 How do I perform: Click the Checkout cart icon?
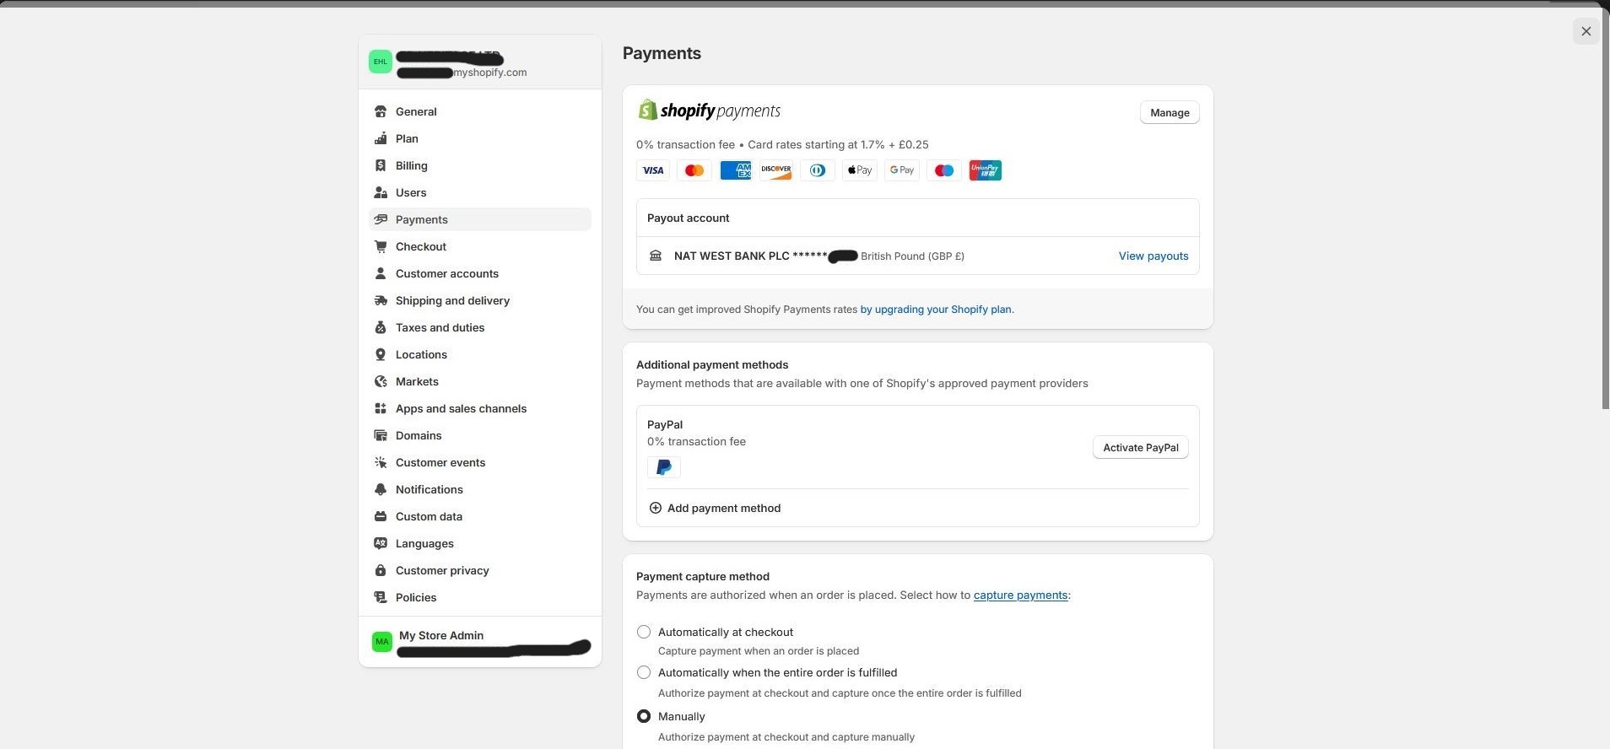click(x=381, y=246)
